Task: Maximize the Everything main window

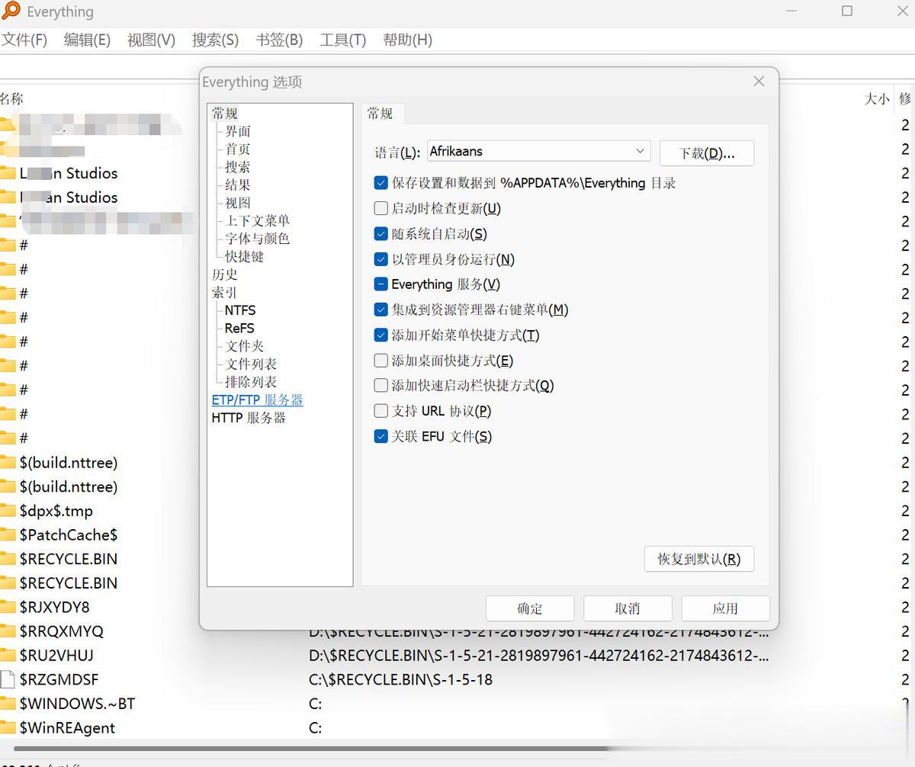Action: coord(847,11)
